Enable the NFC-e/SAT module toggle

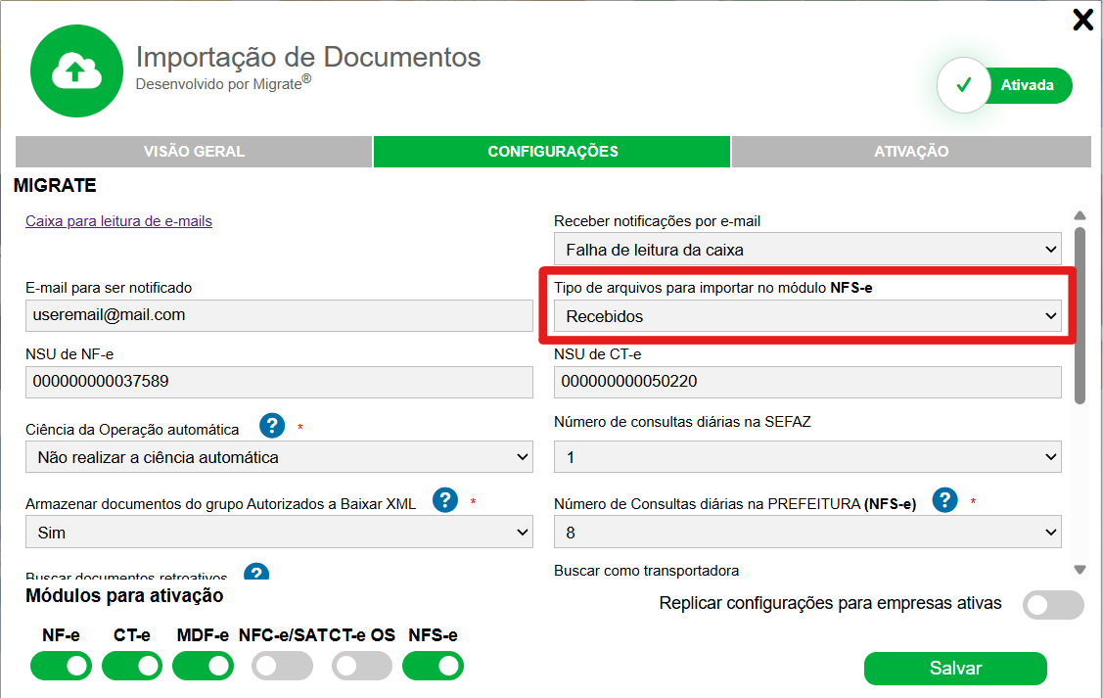pyautogui.click(x=282, y=666)
